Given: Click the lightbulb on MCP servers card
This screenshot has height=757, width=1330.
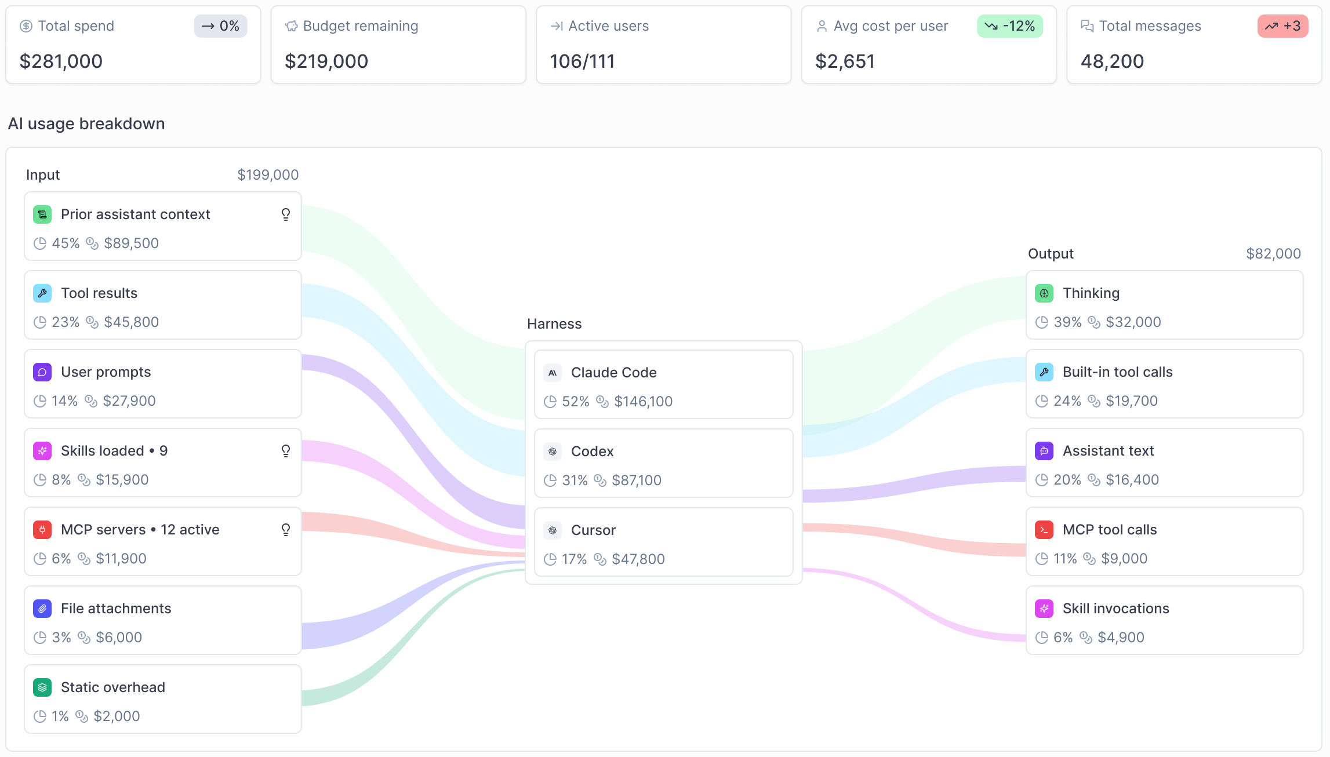Looking at the screenshot, I should point(286,530).
